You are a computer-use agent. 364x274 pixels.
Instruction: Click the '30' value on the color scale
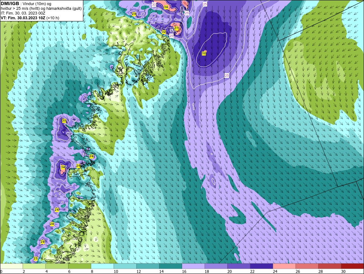point(343,271)
